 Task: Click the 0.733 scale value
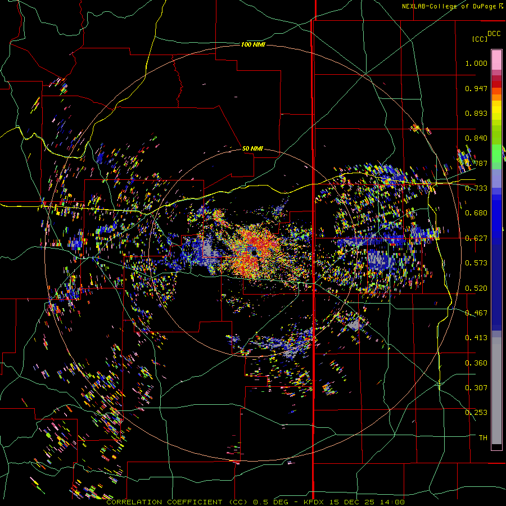click(476, 188)
